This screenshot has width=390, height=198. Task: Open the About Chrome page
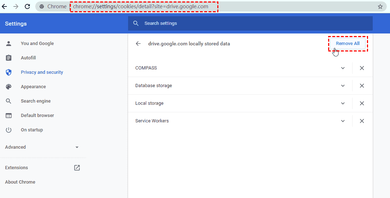20,182
